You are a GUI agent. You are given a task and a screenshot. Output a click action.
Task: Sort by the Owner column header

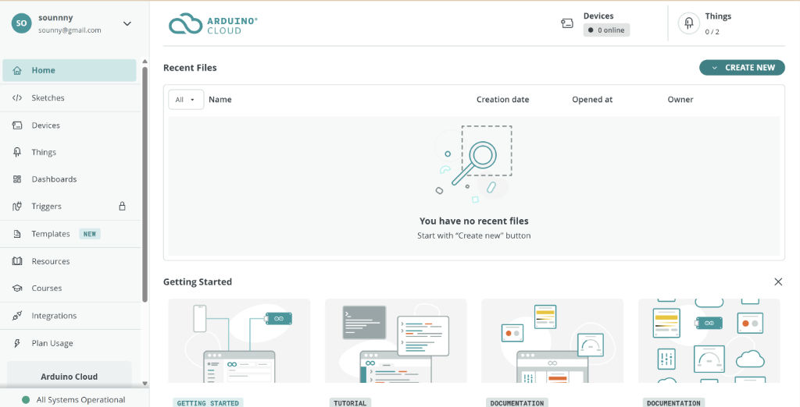click(680, 100)
